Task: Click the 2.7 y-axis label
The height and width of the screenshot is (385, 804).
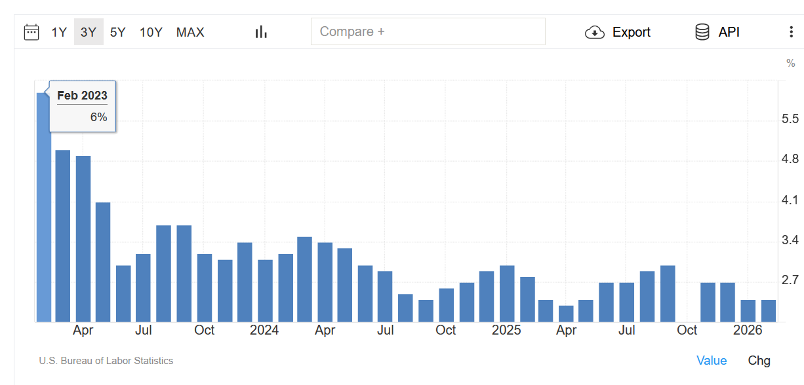Action: click(790, 280)
